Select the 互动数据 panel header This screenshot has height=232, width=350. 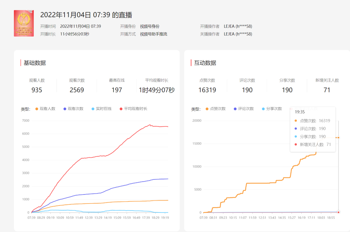click(205, 62)
